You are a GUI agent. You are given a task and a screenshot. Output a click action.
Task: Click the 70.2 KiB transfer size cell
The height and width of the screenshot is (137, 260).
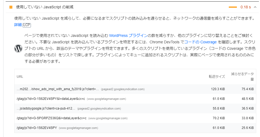pyautogui.click(x=219, y=118)
